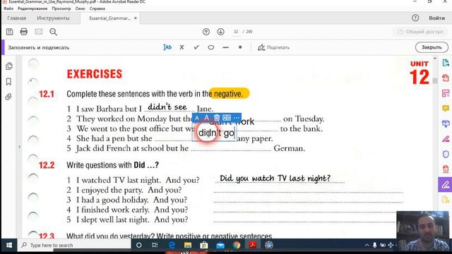The image size is (452, 254).
Task: Select the dot fill tool
Action: pyautogui.click(x=240, y=47)
